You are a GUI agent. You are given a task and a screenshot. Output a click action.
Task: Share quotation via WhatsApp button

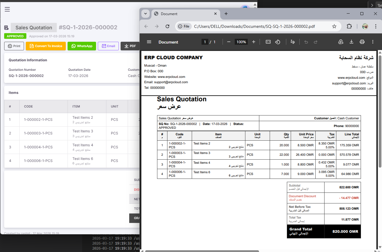click(x=82, y=46)
